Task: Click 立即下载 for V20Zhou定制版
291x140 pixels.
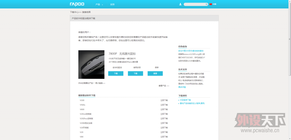Action: click(164, 118)
